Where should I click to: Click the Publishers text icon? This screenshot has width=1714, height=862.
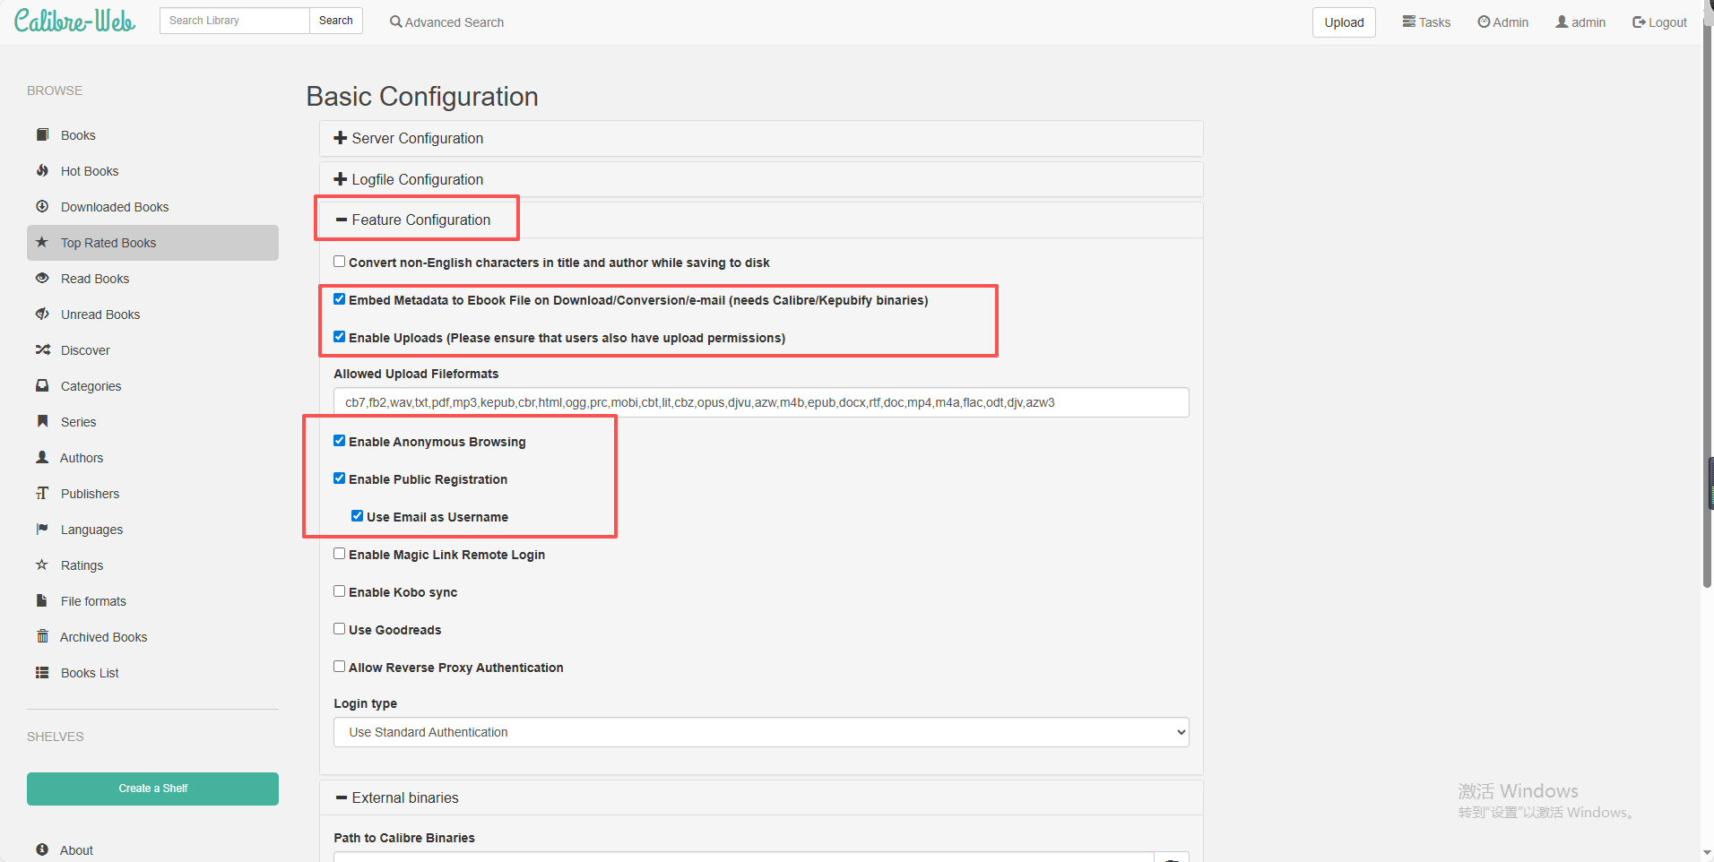(x=42, y=493)
